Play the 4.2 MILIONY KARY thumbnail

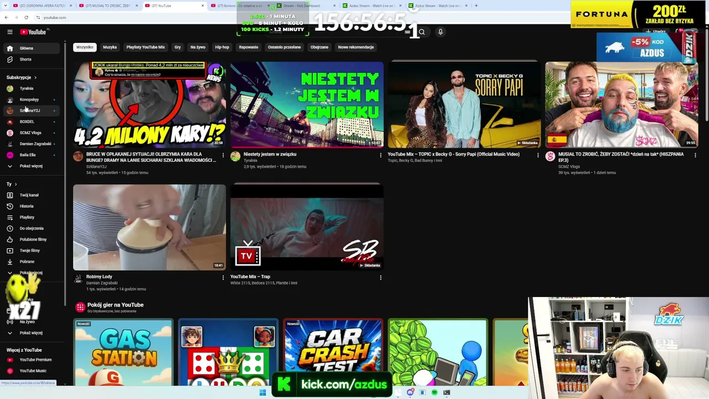(x=150, y=104)
